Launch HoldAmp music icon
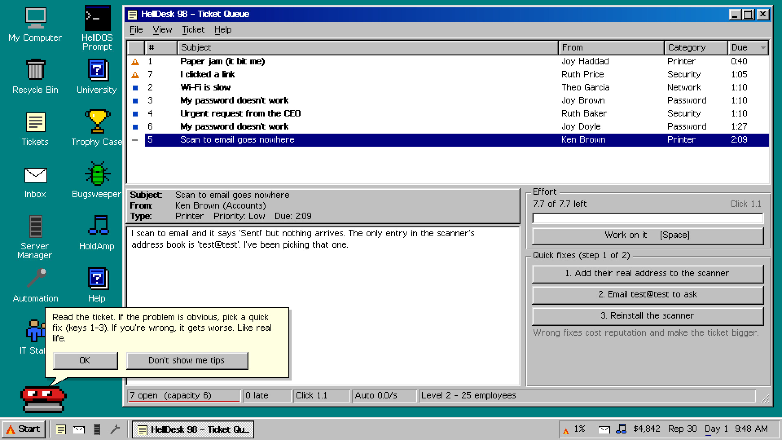Screen dimensions: 782x440 tap(97, 232)
